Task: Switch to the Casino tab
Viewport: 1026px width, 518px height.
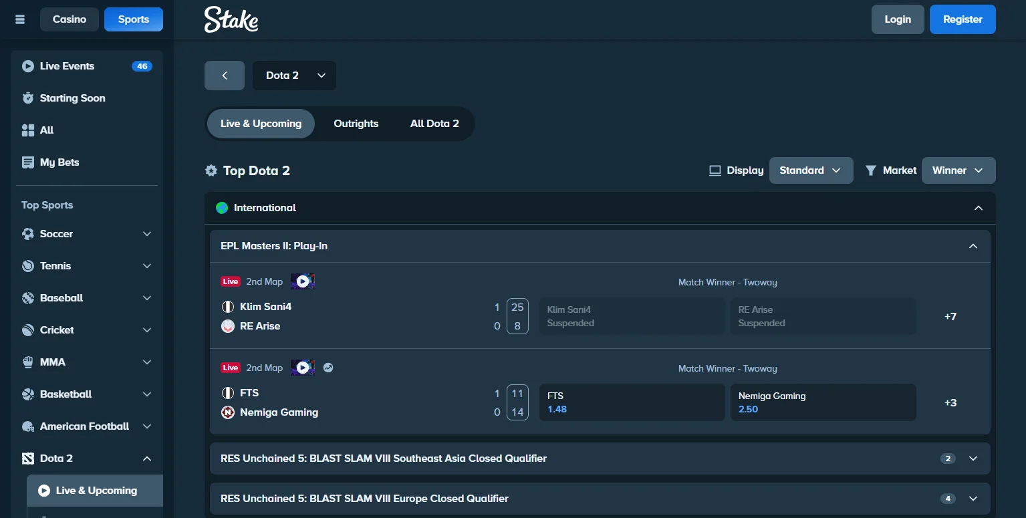Action: [x=70, y=19]
